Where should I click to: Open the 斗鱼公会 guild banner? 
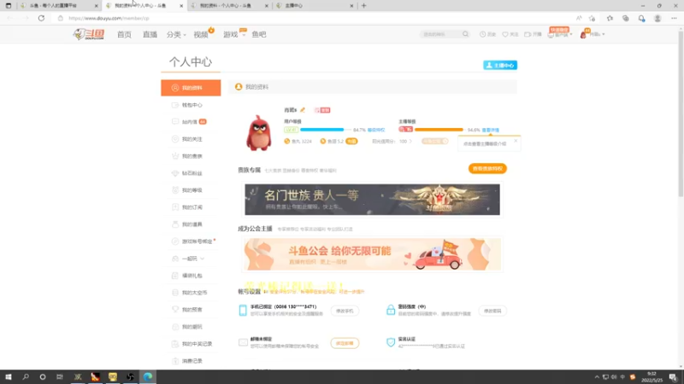[x=372, y=254]
